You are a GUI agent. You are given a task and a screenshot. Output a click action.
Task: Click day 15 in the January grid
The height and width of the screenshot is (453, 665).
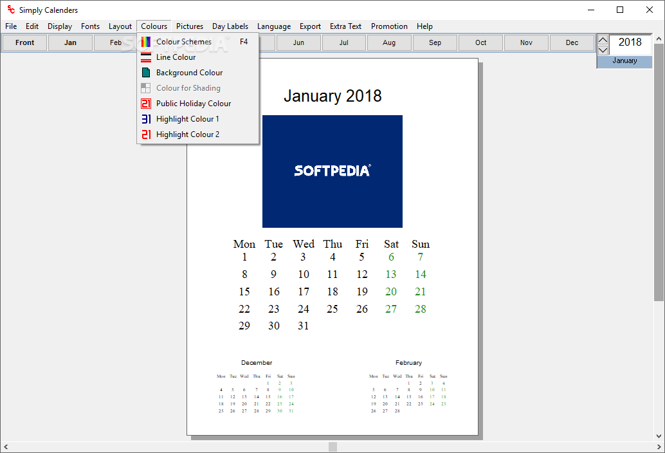coord(244,292)
